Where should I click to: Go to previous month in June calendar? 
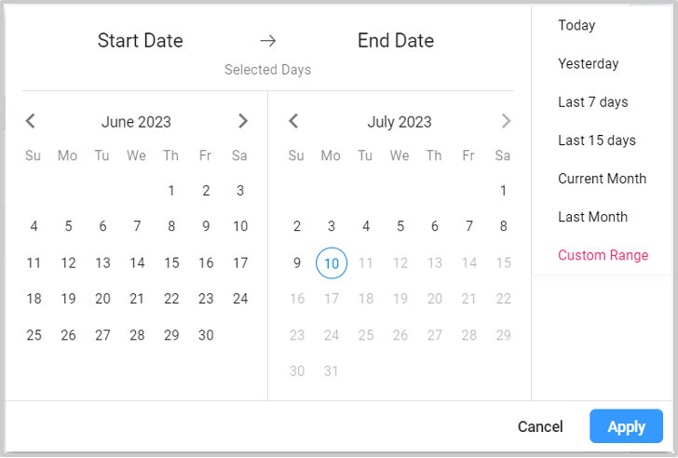(31, 121)
